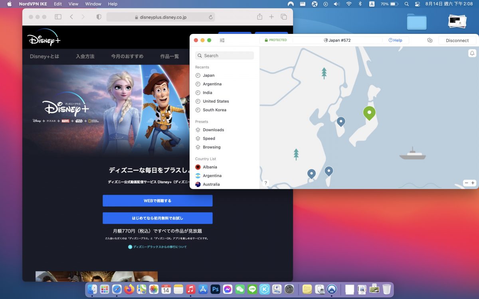The height and width of the screenshot is (299, 479).
Task: Open the Help menu in menu bar
Action: [113, 4]
